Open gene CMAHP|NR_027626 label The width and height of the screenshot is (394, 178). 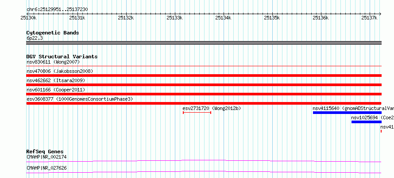pos(46,168)
